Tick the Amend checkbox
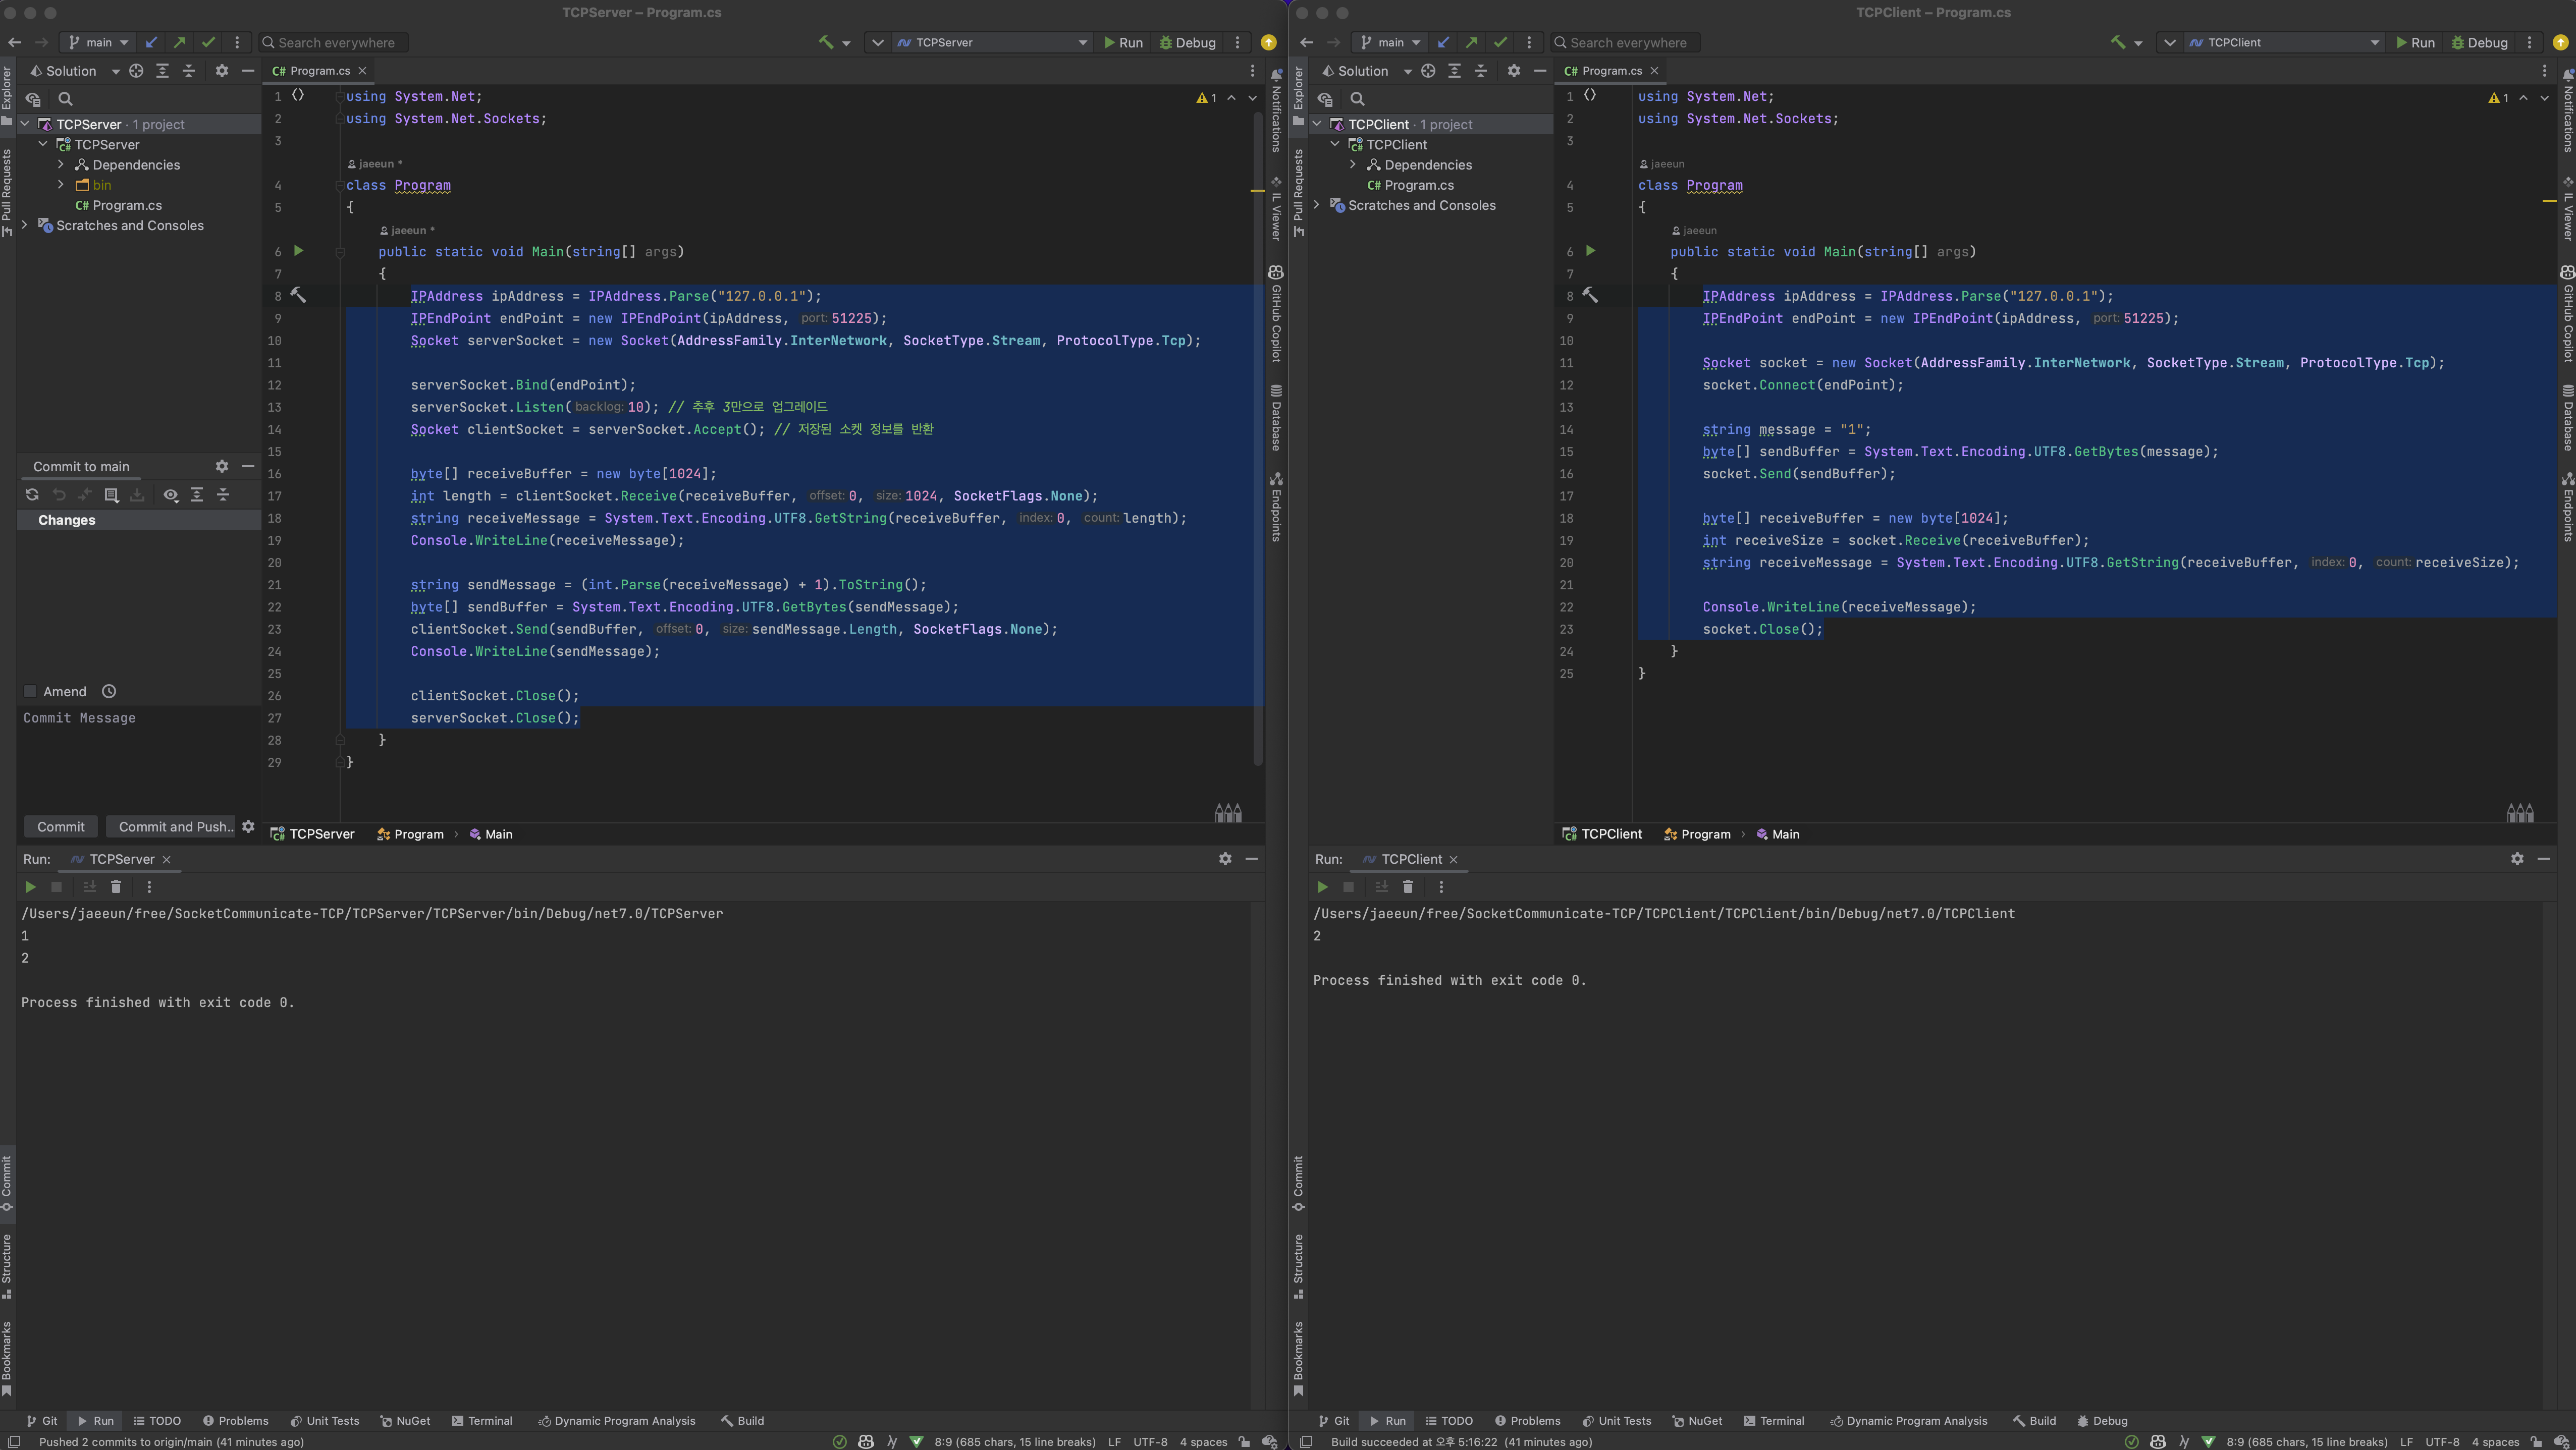Image resolution: width=2576 pixels, height=1450 pixels. tap(30, 692)
